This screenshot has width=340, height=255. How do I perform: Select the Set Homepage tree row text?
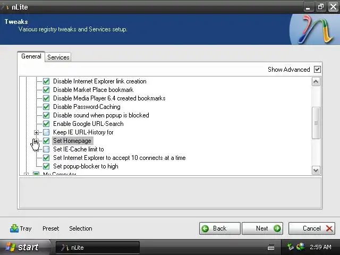point(72,141)
